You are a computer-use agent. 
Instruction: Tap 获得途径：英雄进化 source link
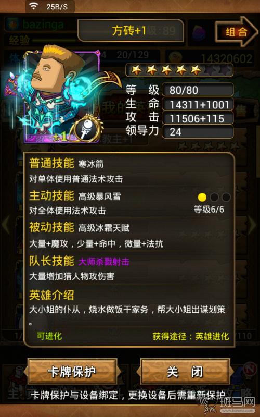(191, 336)
